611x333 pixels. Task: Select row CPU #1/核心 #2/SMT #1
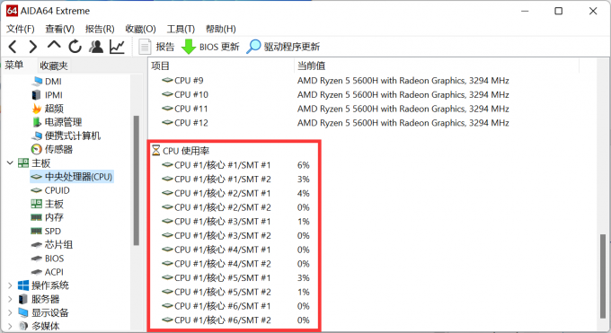235,193
